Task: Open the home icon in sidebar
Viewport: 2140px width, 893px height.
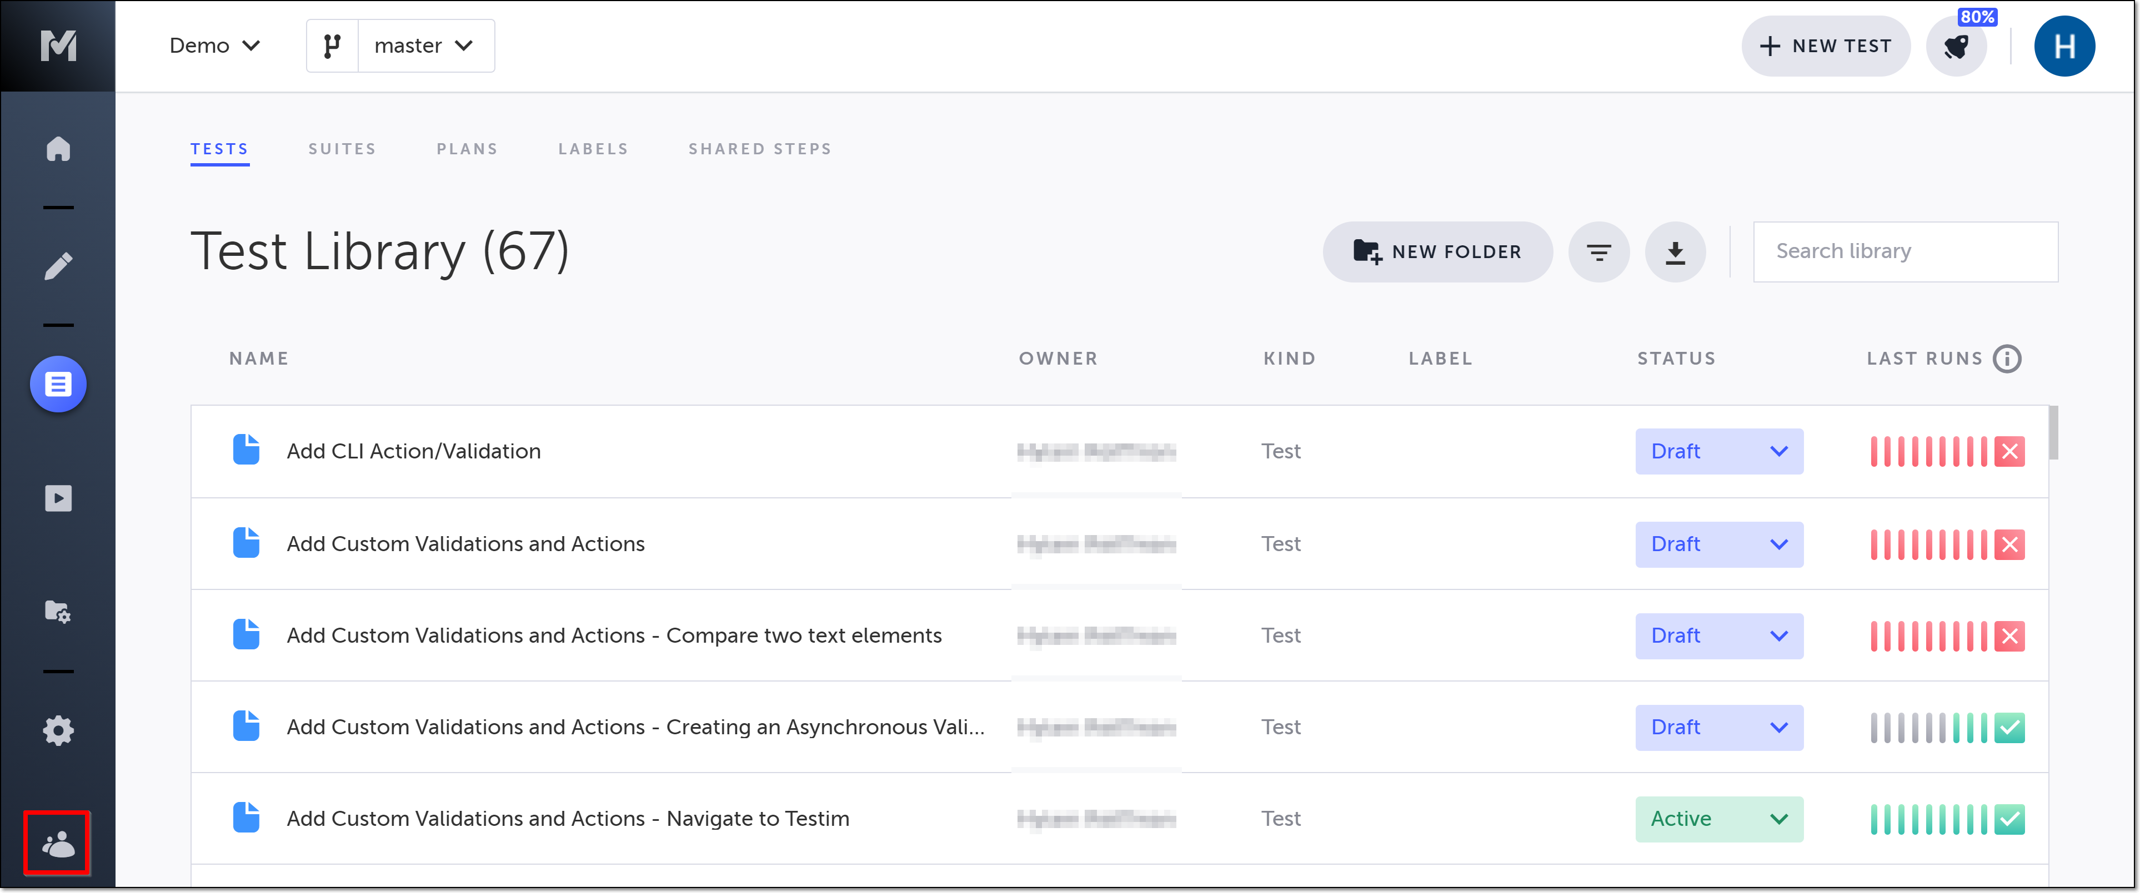Action: point(57,149)
